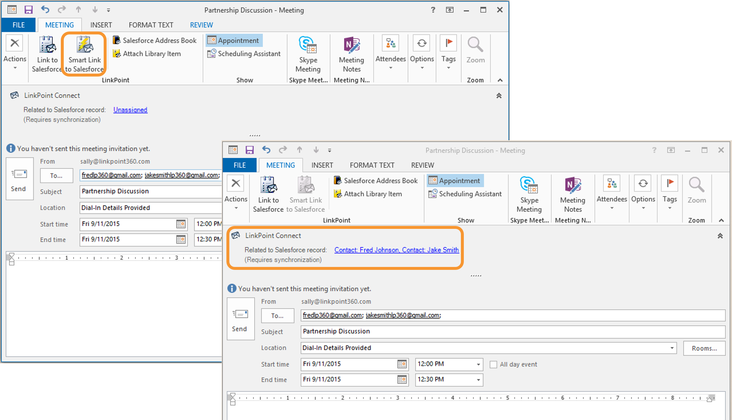Viewport: 732px width, 420px height.
Task: Click To... button in front window
Action: [277, 316]
